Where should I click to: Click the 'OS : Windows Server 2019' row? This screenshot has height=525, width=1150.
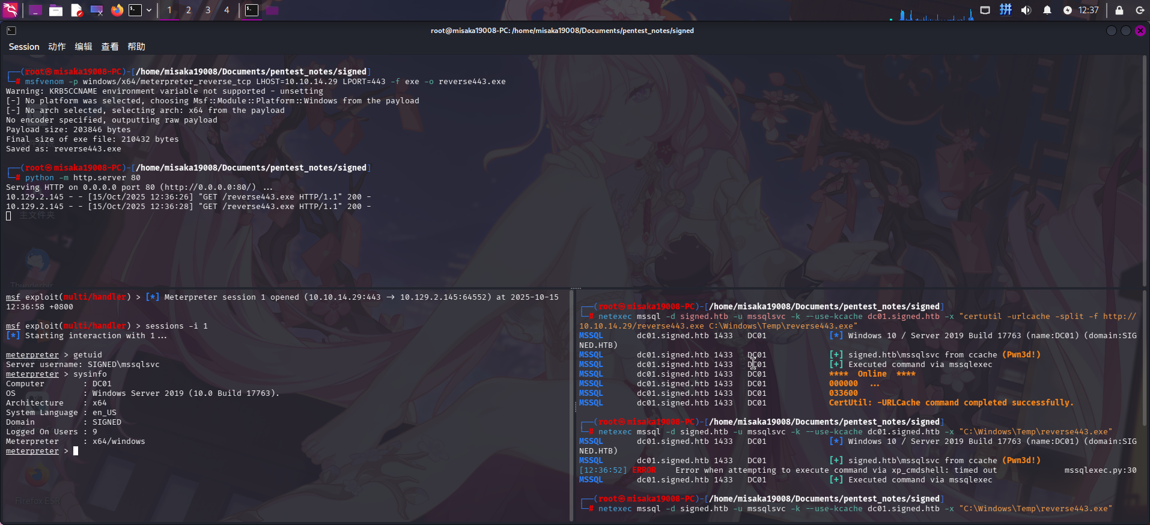tap(142, 393)
